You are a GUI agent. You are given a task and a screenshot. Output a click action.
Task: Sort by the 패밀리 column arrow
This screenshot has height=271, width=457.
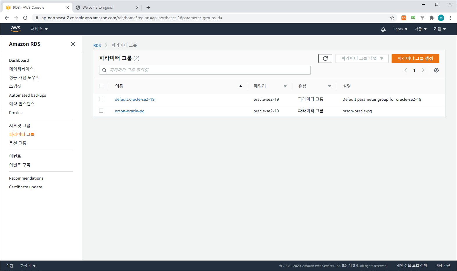click(x=285, y=86)
